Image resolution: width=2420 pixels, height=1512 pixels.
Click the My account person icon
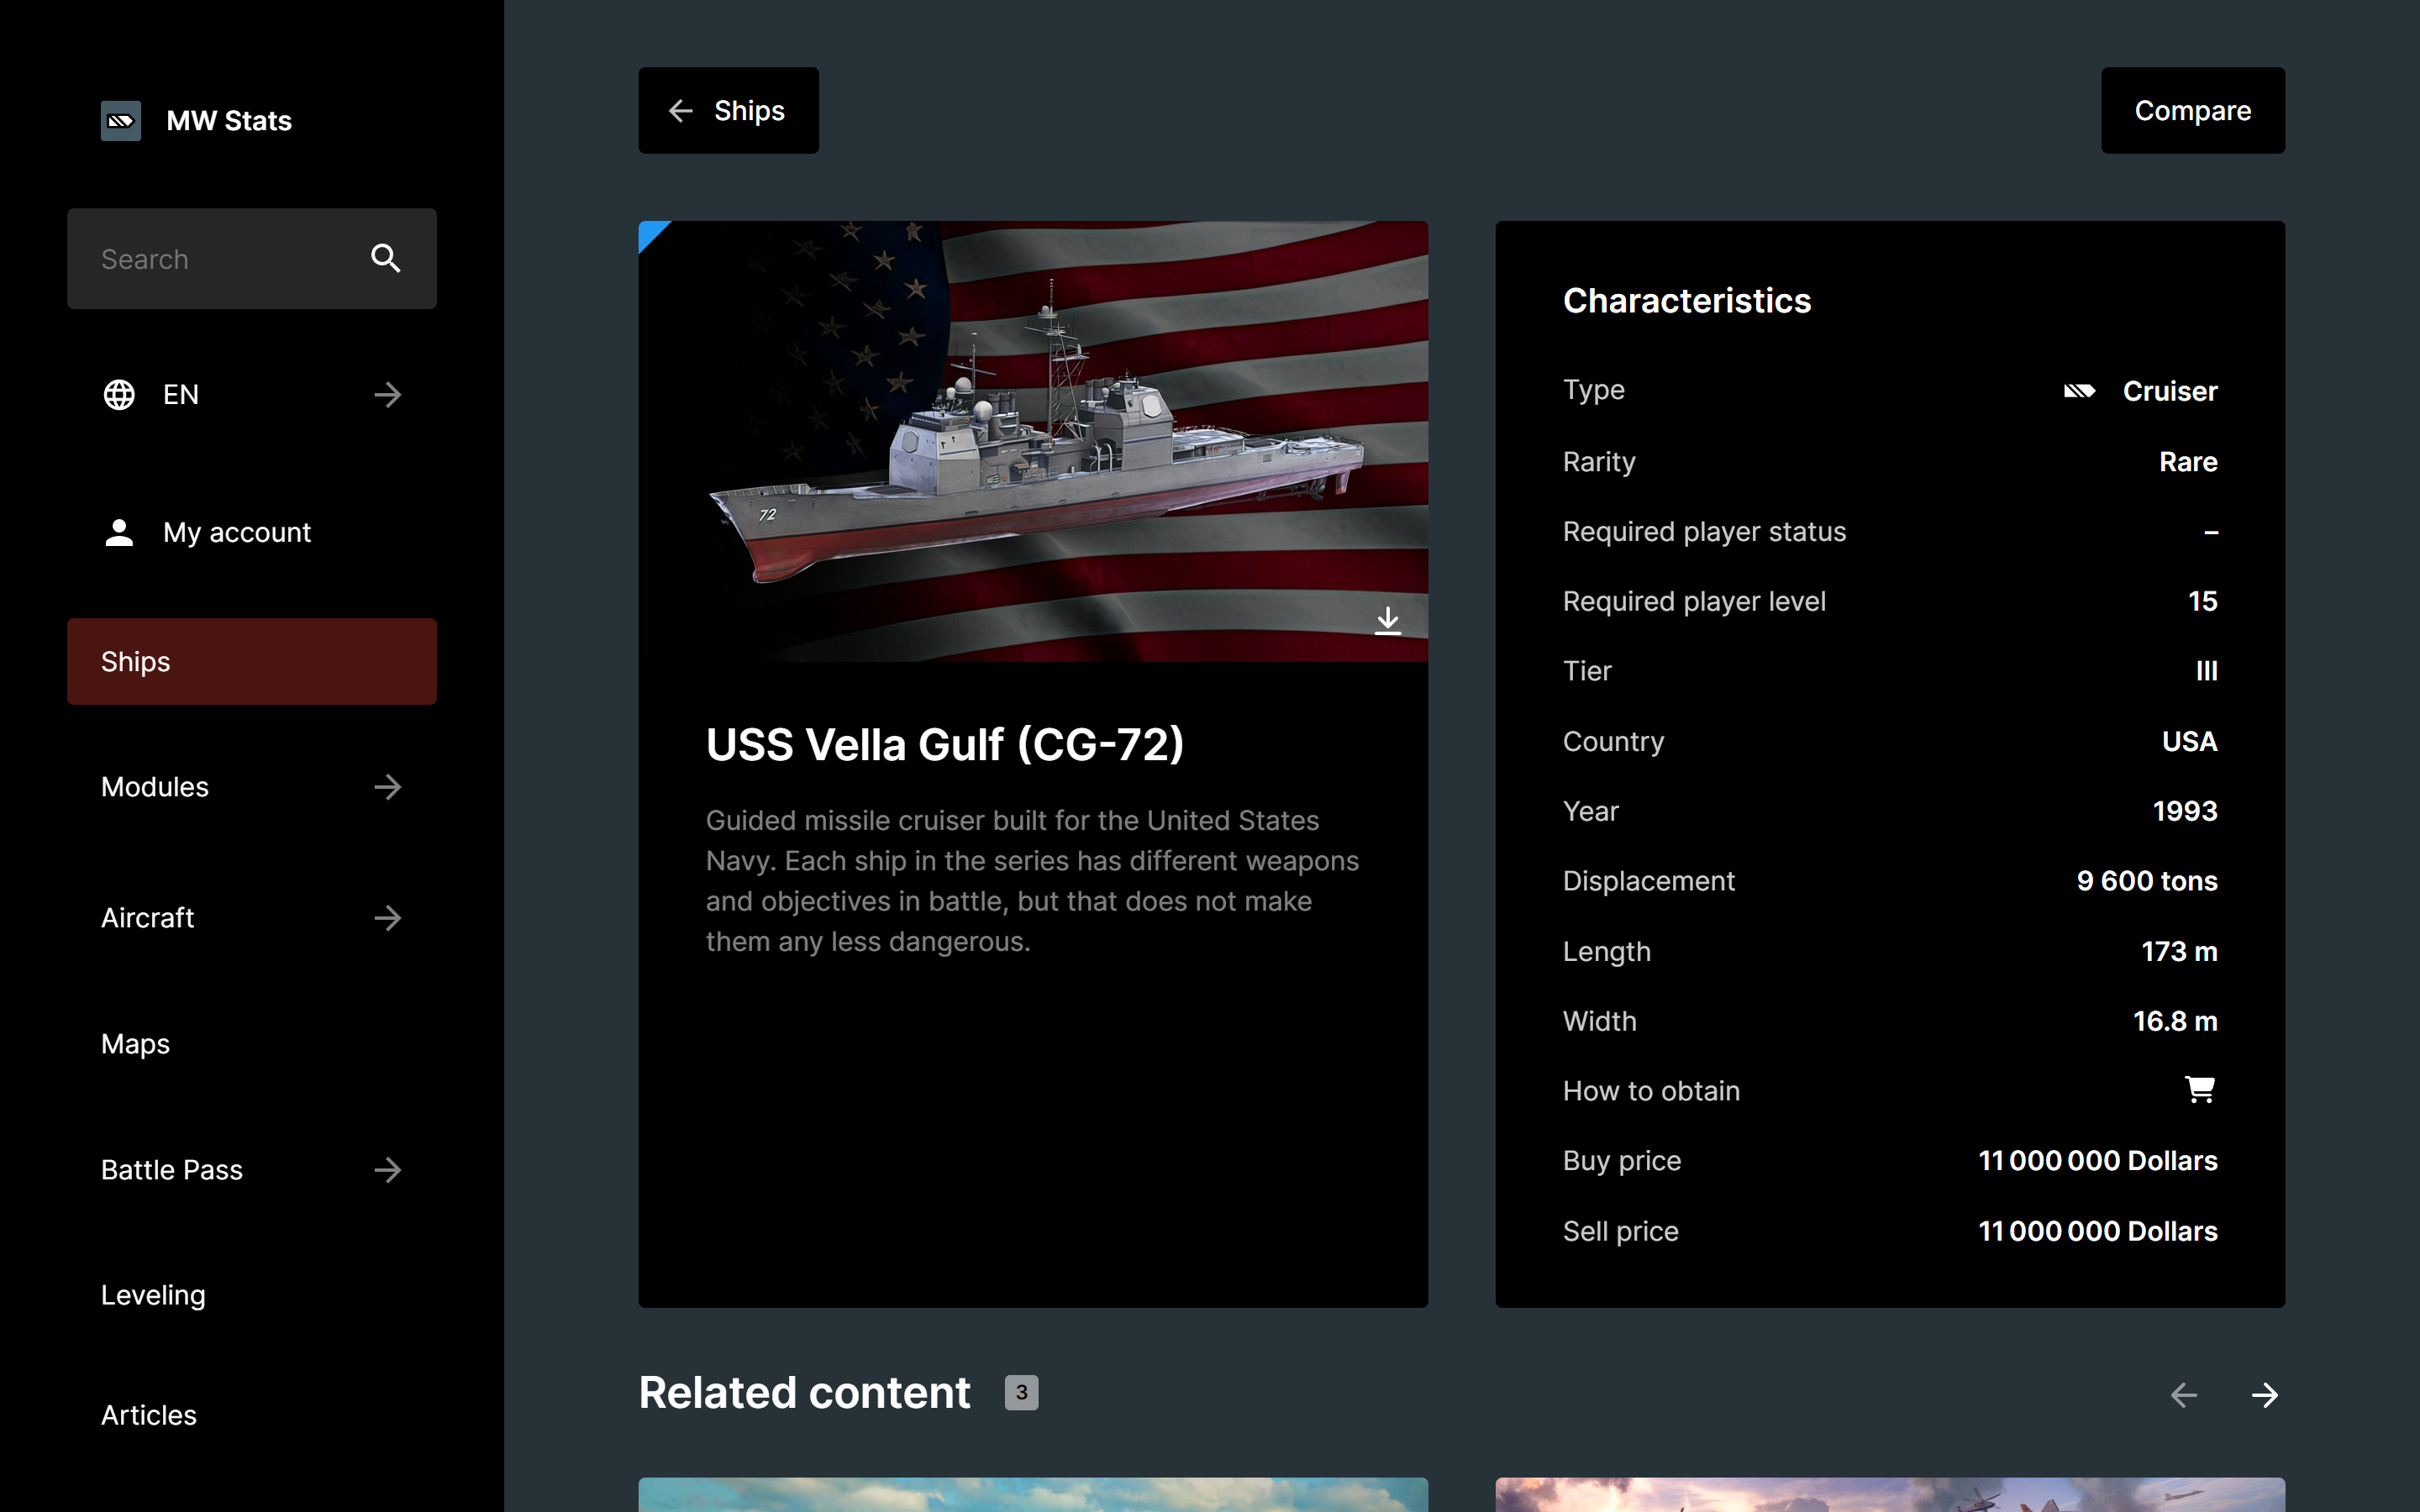(x=119, y=532)
